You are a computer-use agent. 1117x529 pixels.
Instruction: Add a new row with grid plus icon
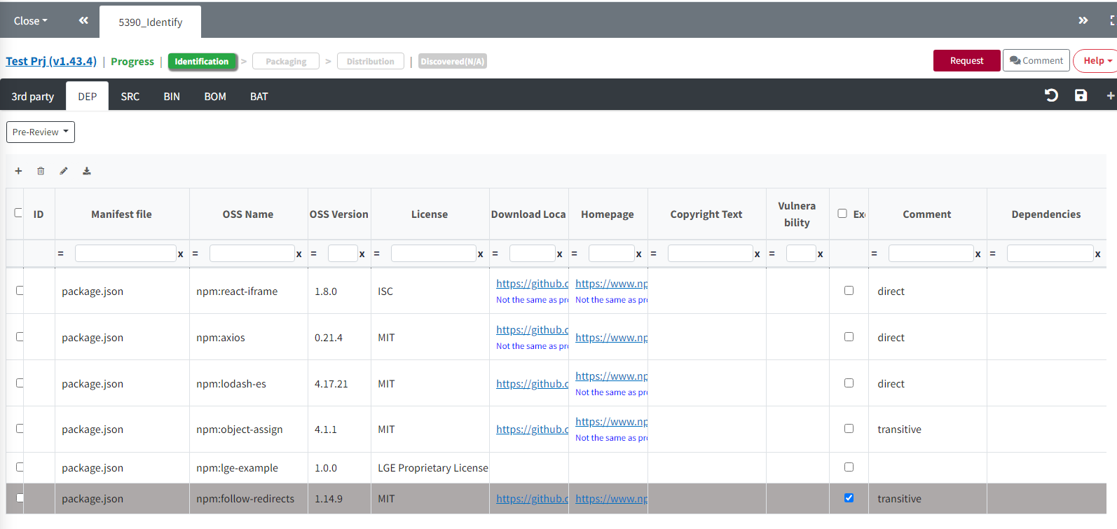point(19,171)
